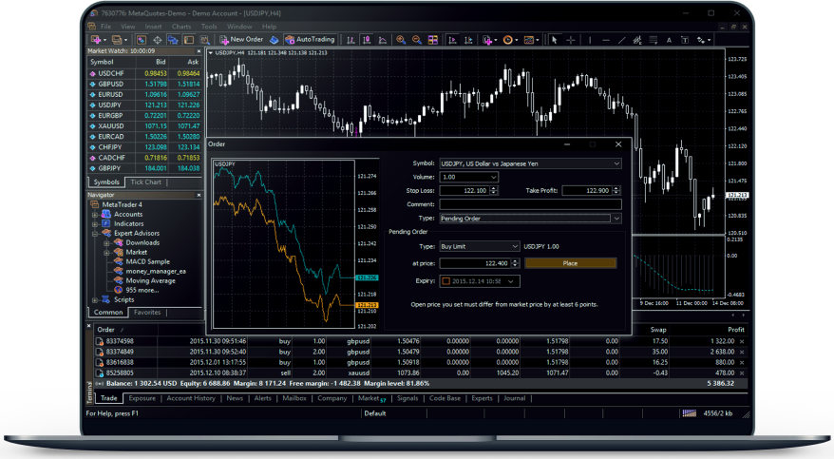Toggle the Data Window crosshair icon
Screen dimensions: 834x459
tap(158, 40)
